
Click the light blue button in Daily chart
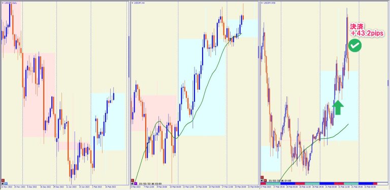tap(6, 183)
